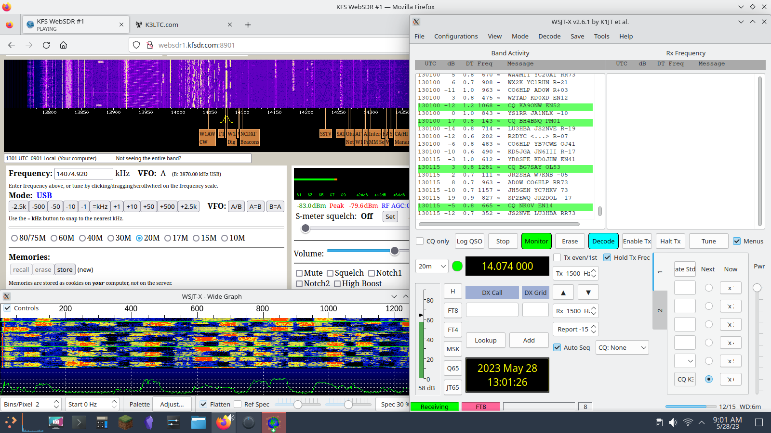Open a new Firefox tab

point(248,25)
